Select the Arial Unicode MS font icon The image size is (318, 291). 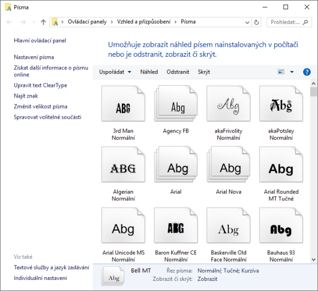pos(123,225)
